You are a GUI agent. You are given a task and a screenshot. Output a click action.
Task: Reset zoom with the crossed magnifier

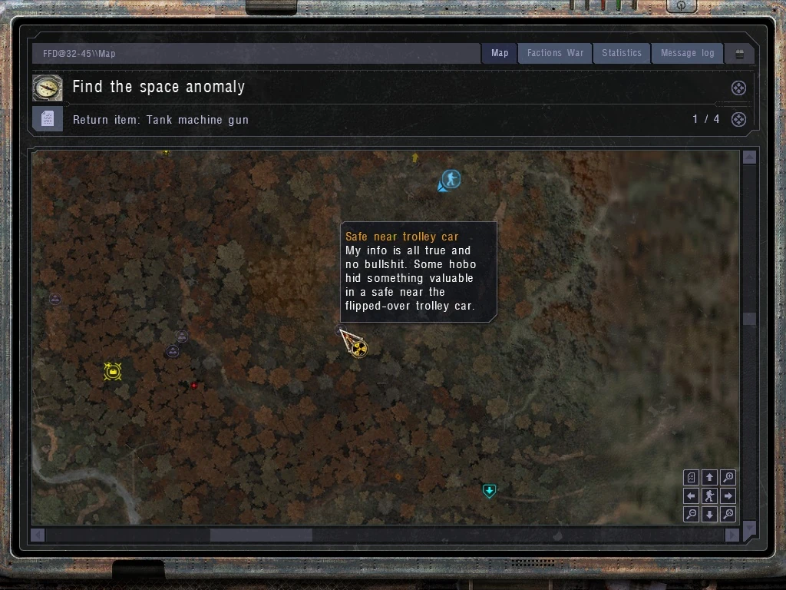click(x=728, y=514)
